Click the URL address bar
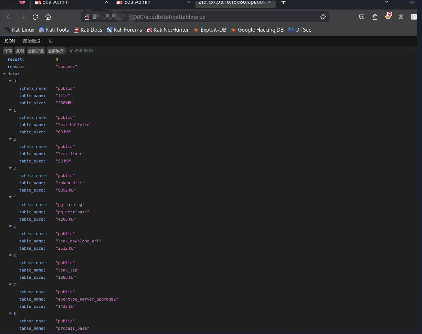The height and width of the screenshot is (334, 422). point(204,17)
